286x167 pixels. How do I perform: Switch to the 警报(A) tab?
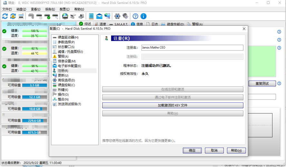pos(195,24)
